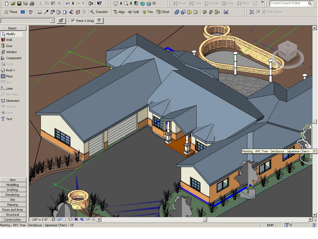Toggle Reveal Hidden Elements lightbulb
Image resolution: width=318 pixels, height=239 pixels.
[x=94, y=219]
